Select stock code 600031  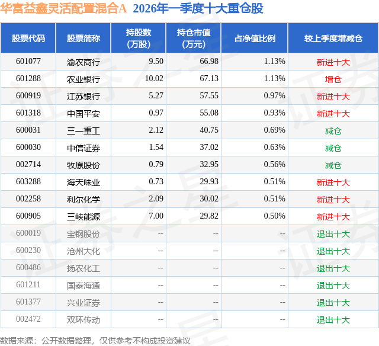coord(28,130)
